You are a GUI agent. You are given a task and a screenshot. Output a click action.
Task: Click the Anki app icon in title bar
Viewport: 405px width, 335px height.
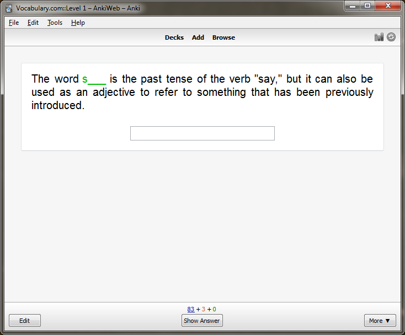(9, 8)
